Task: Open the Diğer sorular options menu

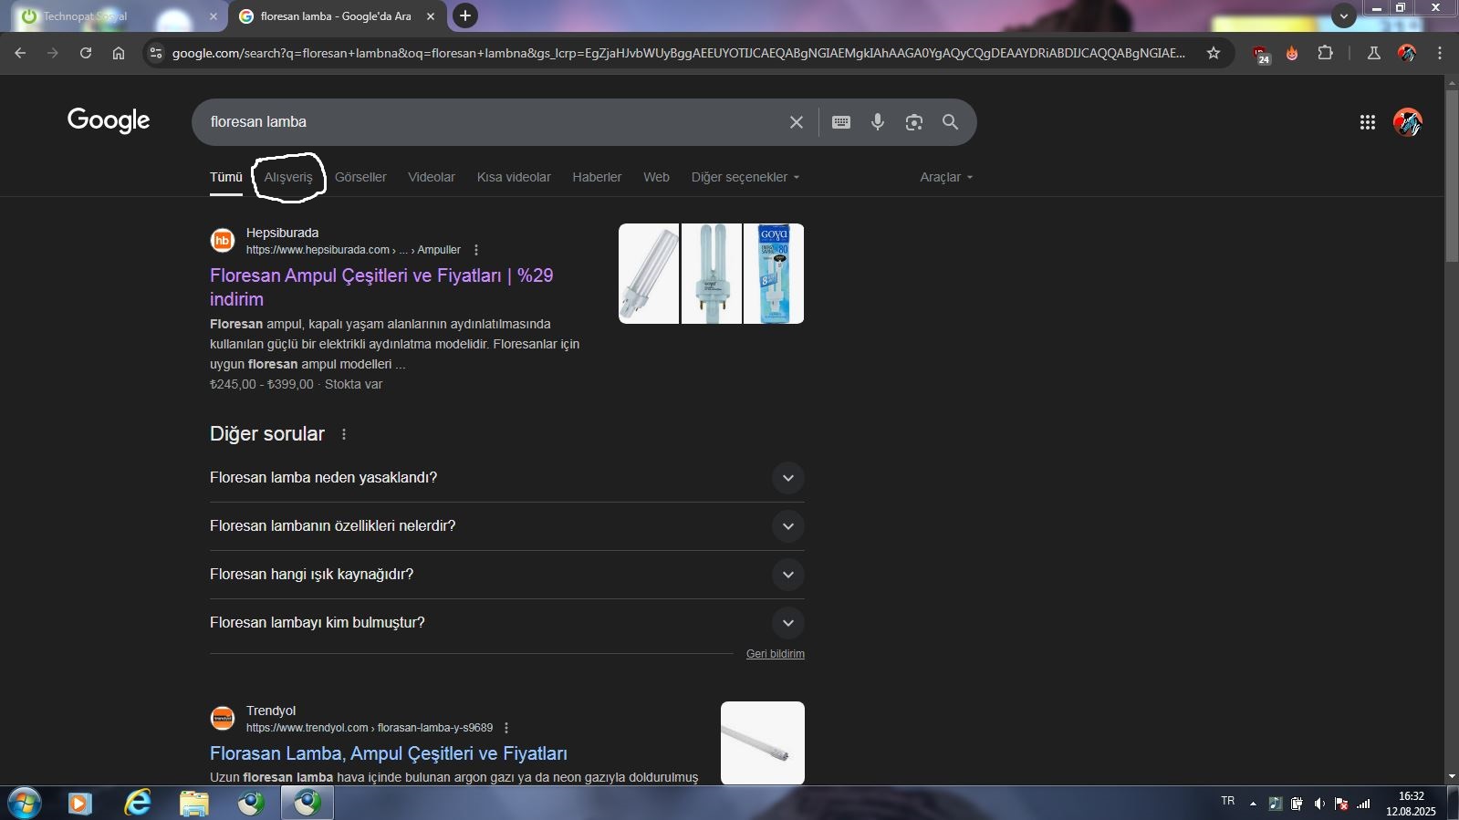Action: click(344, 434)
